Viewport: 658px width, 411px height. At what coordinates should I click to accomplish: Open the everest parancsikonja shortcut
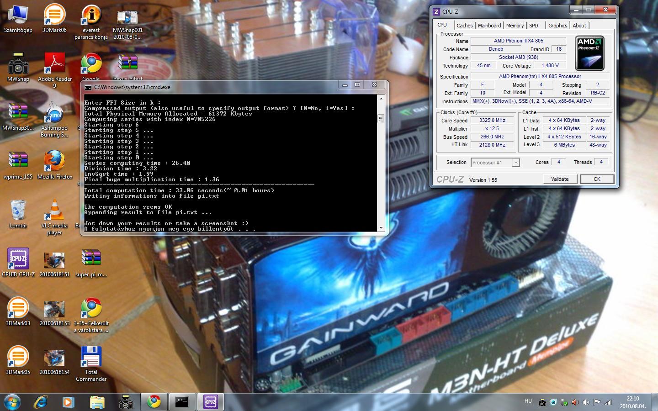[91, 22]
